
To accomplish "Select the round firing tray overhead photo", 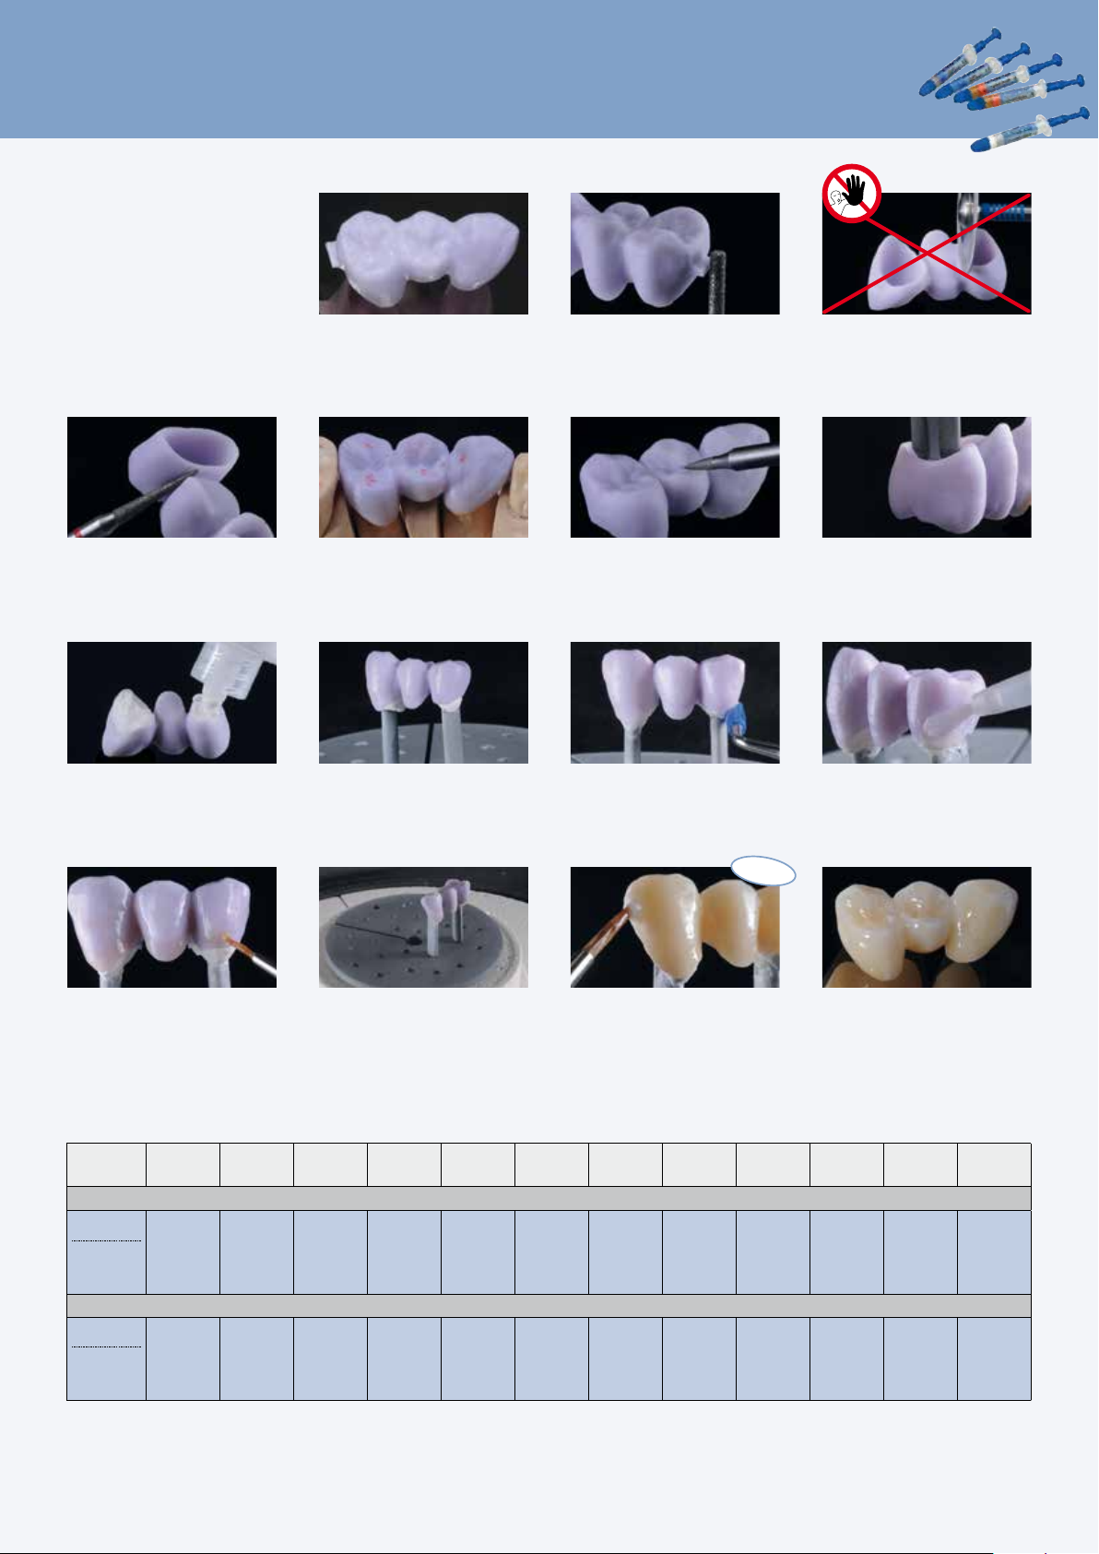I will 423,927.
